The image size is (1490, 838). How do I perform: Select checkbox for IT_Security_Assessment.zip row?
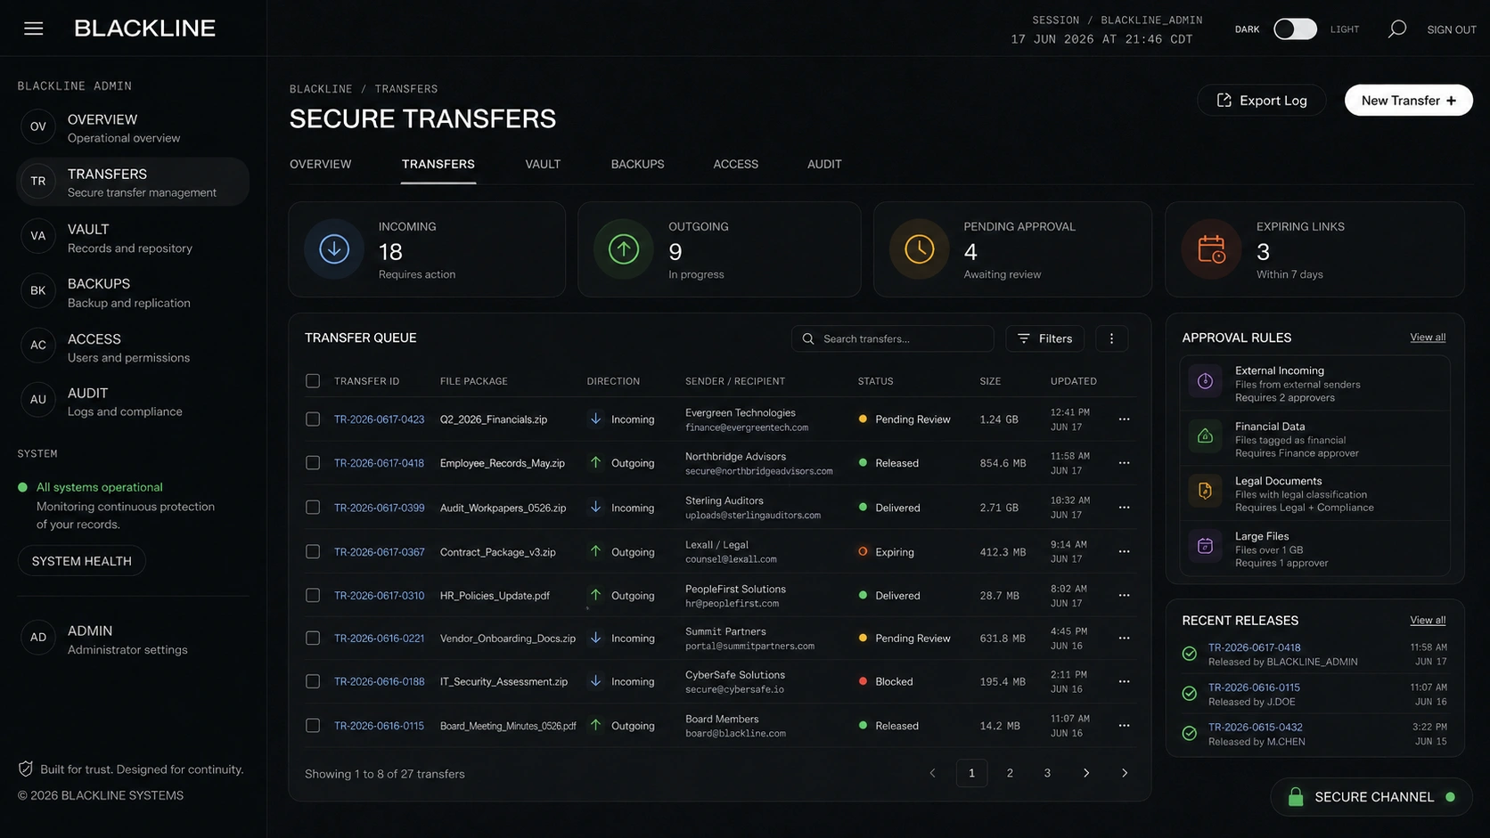[x=313, y=681]
